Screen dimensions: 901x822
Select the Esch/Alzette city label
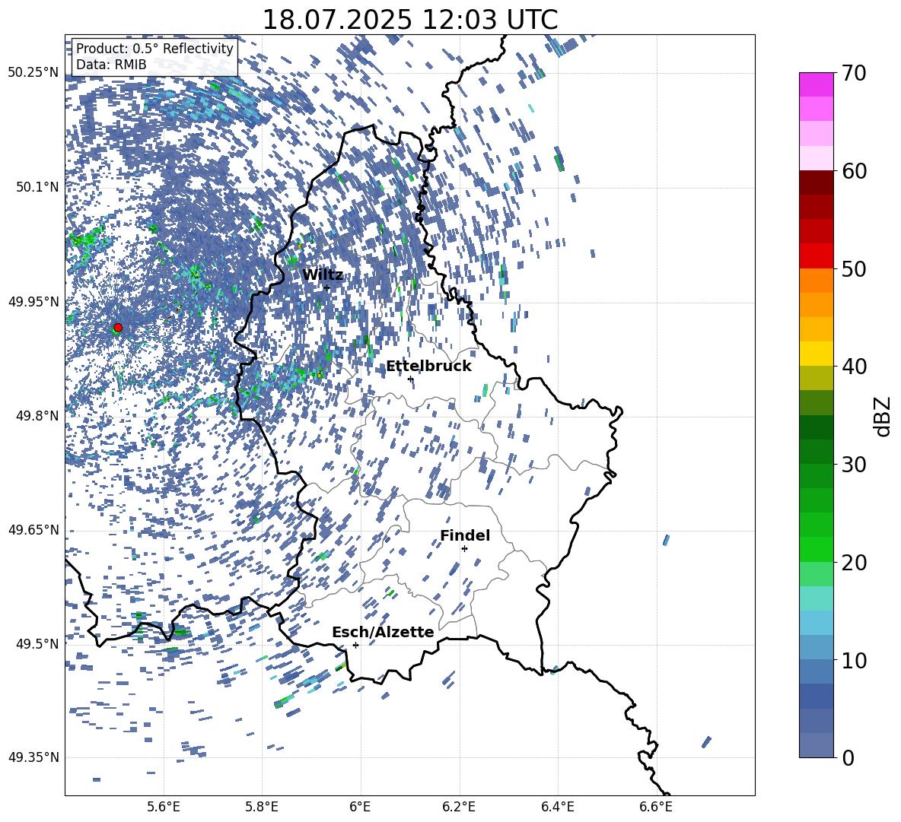coord(384,633)
